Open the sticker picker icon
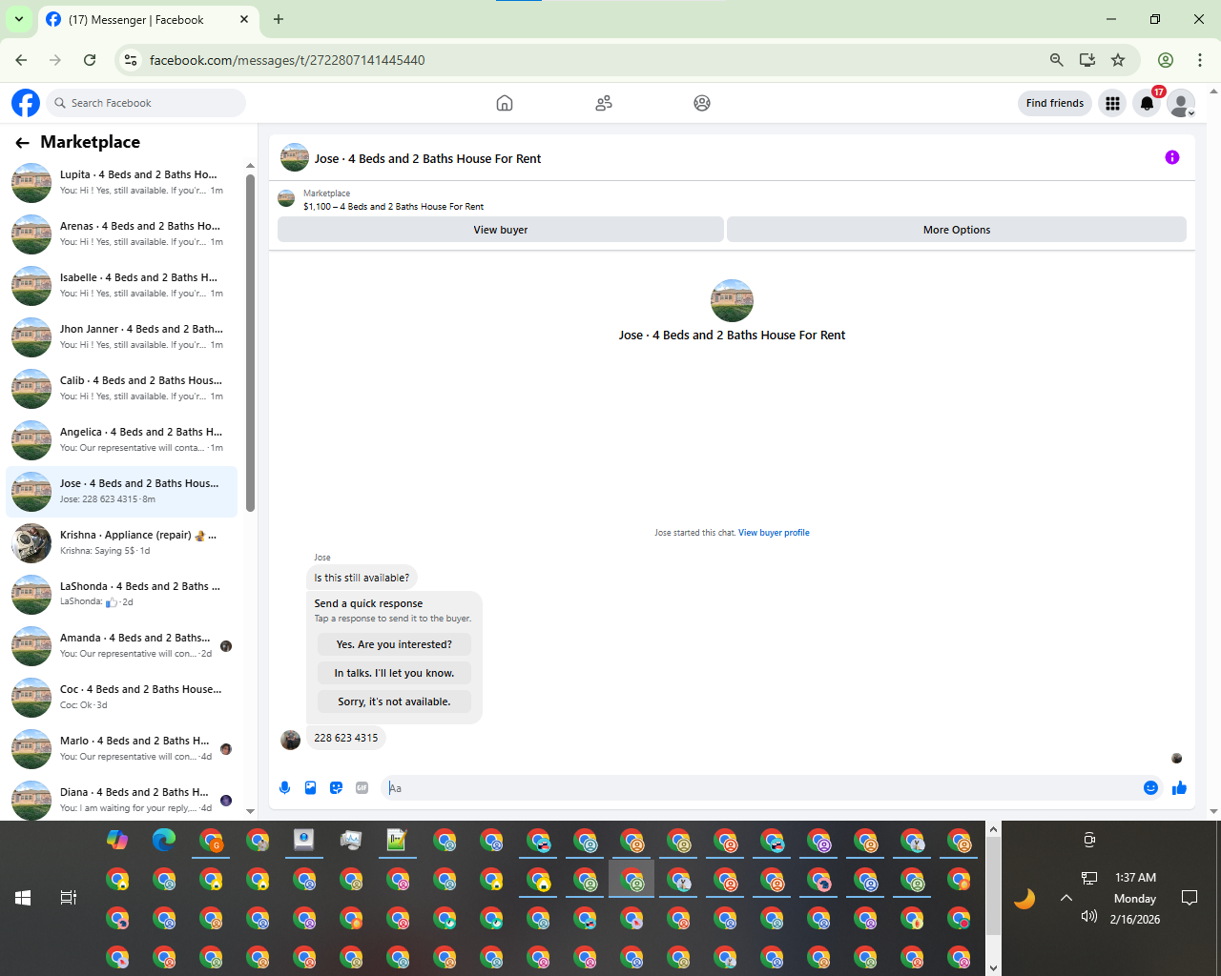1221x976 pixels. [336, 787]
